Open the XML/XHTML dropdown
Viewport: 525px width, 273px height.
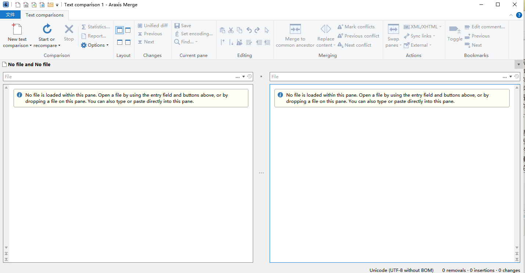coord(422,27)
